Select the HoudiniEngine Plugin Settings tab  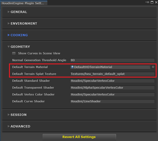tap(24, 3)
